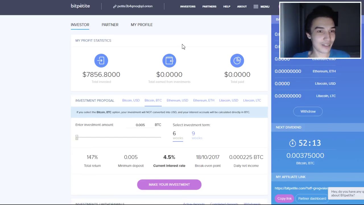Click the investment amount slider handle

(77, 138)
